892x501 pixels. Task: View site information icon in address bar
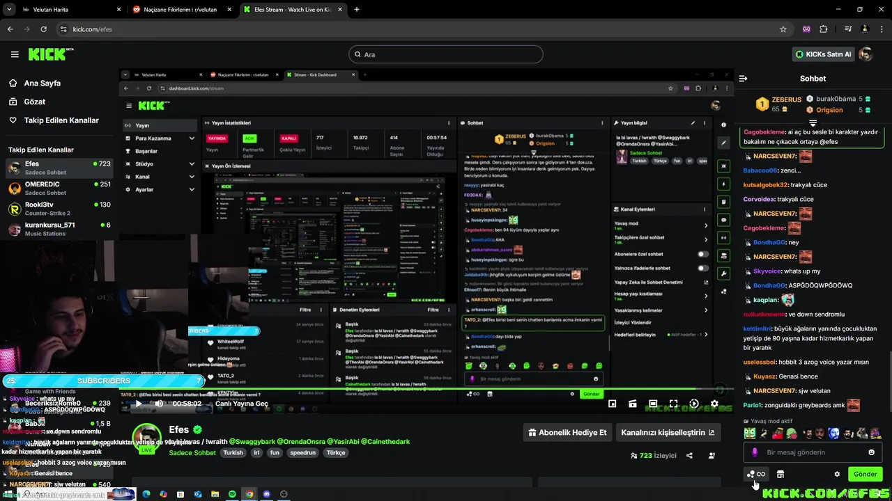(63, 29)
